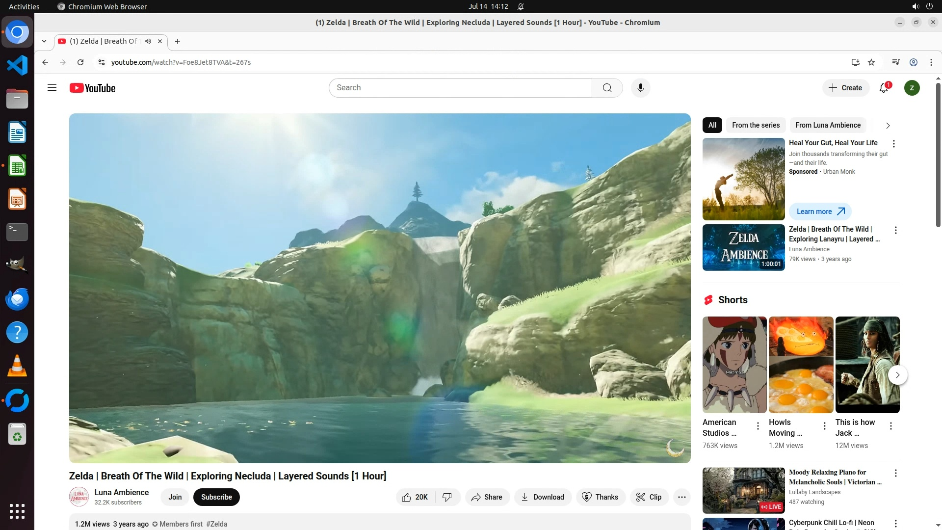Click the voice search microphone icon
This screenshot has height=530, width=942.
tap(640, 88)
